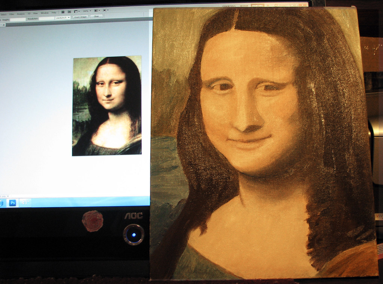Open the Select menu in Photoshop

point(4,15)
